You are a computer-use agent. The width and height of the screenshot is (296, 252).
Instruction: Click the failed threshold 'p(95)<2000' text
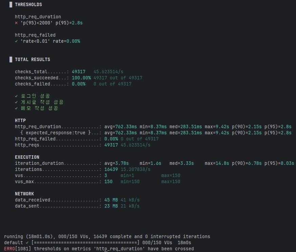pyautogui.click(x=36, y=23)
